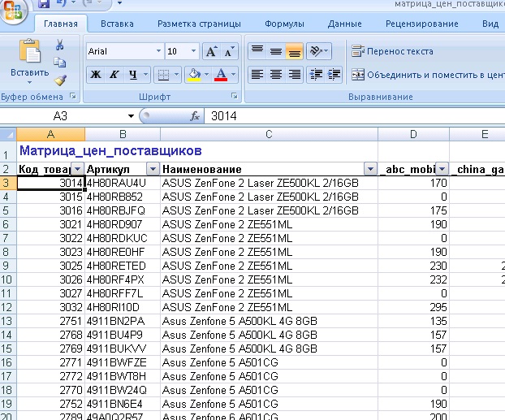Open the _abc_mobi filter dropdown

[x=442, y=169]
